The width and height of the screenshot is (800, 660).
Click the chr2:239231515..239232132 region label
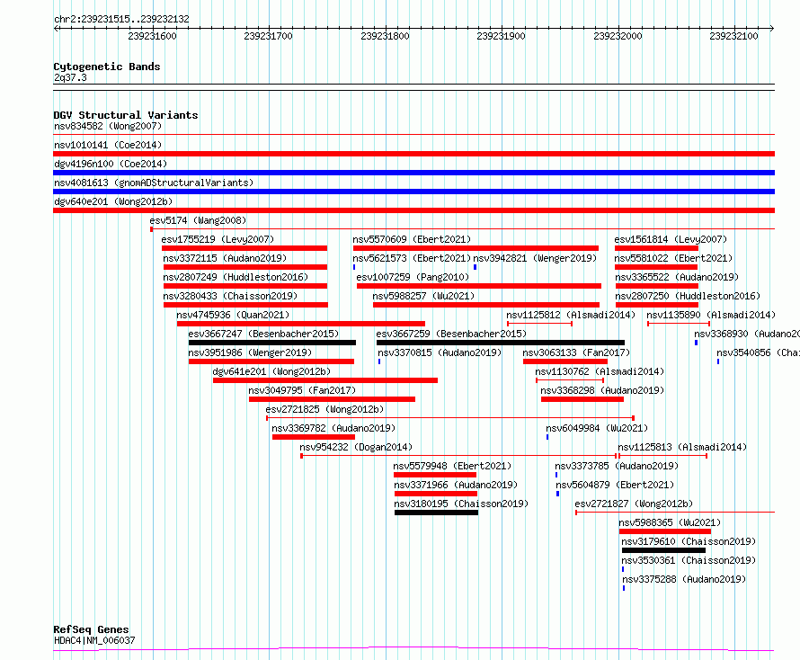[x=121, y=19]
